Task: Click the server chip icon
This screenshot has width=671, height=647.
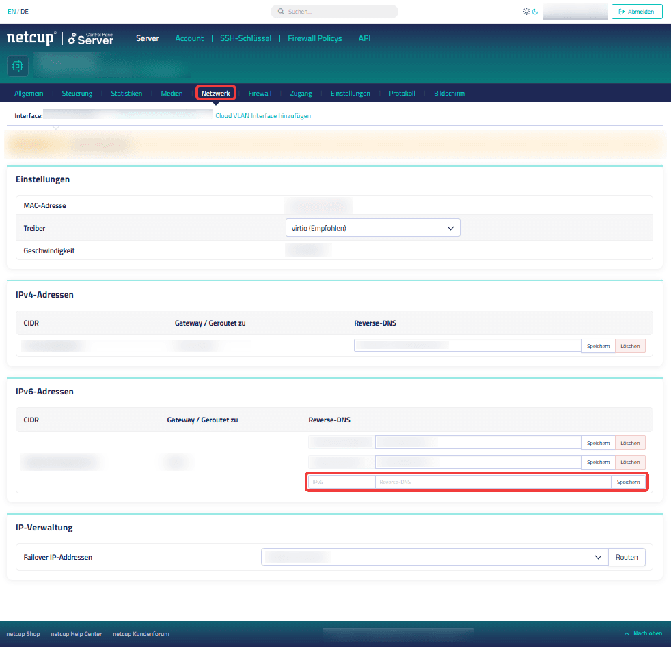Action: click(x=18, y=66)
